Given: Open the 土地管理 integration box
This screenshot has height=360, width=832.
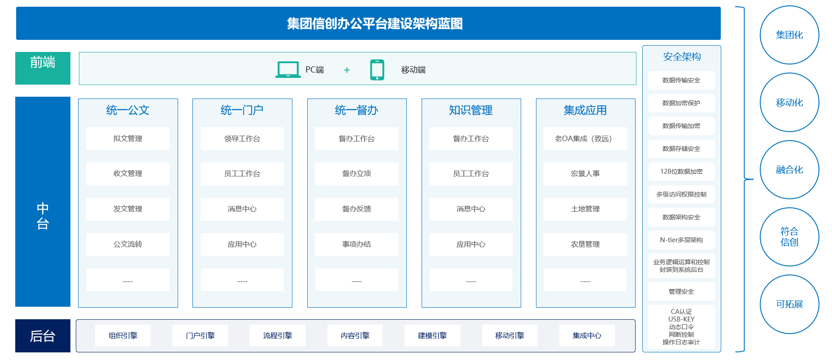Looking at the screenshot, I should 585,209.
